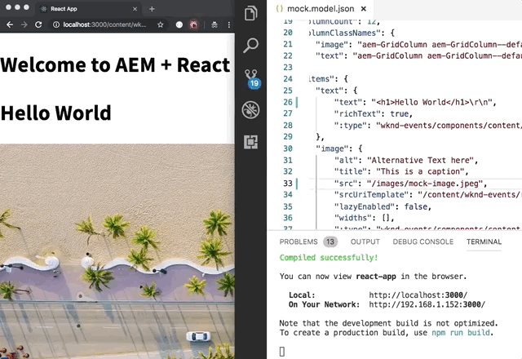Bookmark page with star icon
This screenshot has height=359, width=522.
tap(161, 24)
